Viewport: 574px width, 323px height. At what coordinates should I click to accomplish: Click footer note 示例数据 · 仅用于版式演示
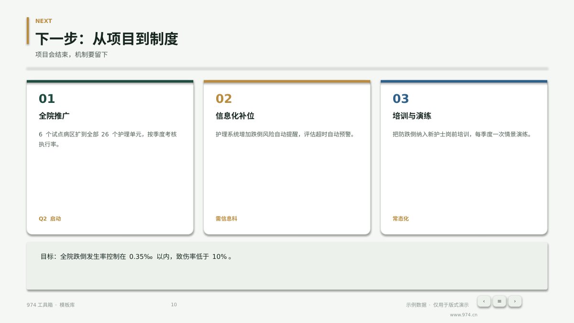pyautogui.click(x=437, y=305)
